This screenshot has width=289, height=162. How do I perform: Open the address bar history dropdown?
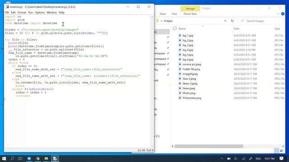pos(225,21)
